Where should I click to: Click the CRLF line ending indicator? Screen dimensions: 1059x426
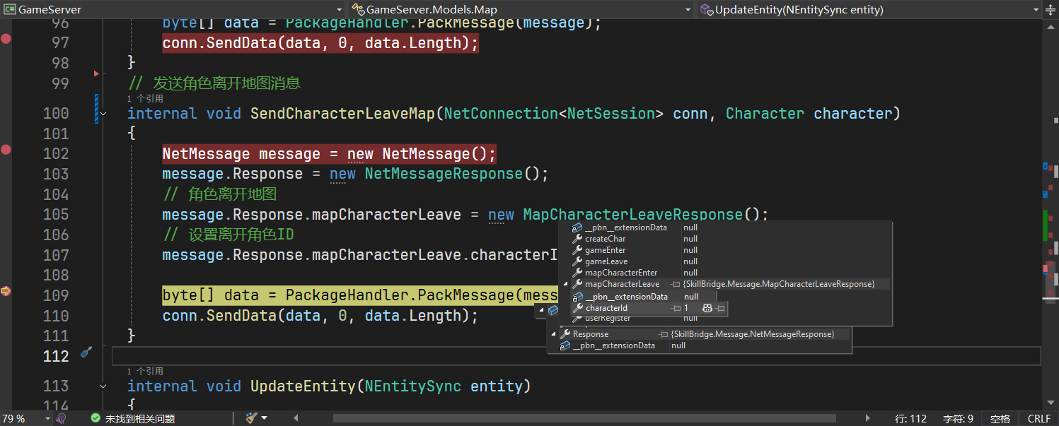(x=1038, y=418)
